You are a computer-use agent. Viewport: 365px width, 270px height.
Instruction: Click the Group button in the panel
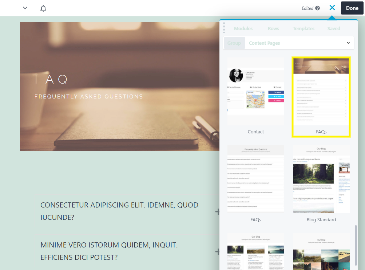[234, 43]
